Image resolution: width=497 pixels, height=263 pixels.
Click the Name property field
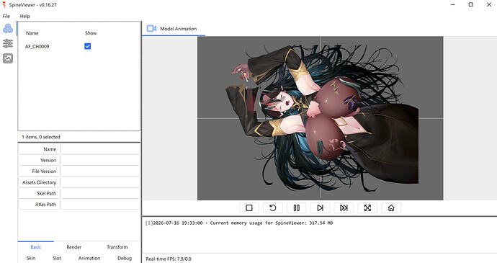(x=100, y=149)
